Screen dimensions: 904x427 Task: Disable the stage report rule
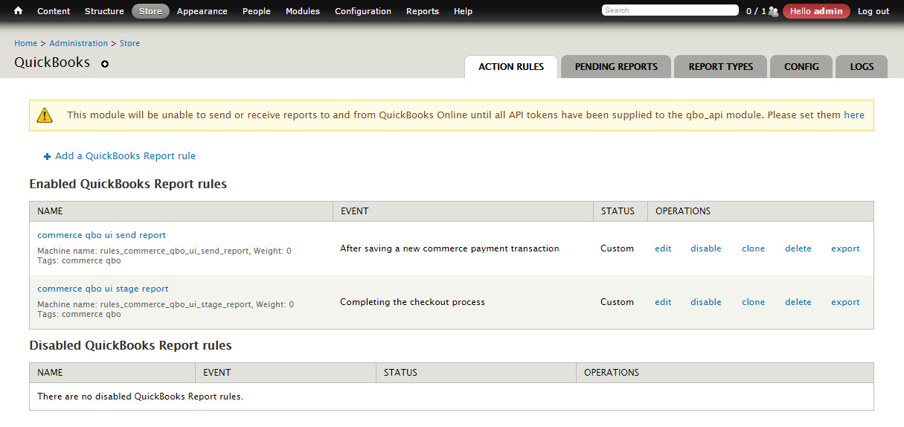click(706, 302)
